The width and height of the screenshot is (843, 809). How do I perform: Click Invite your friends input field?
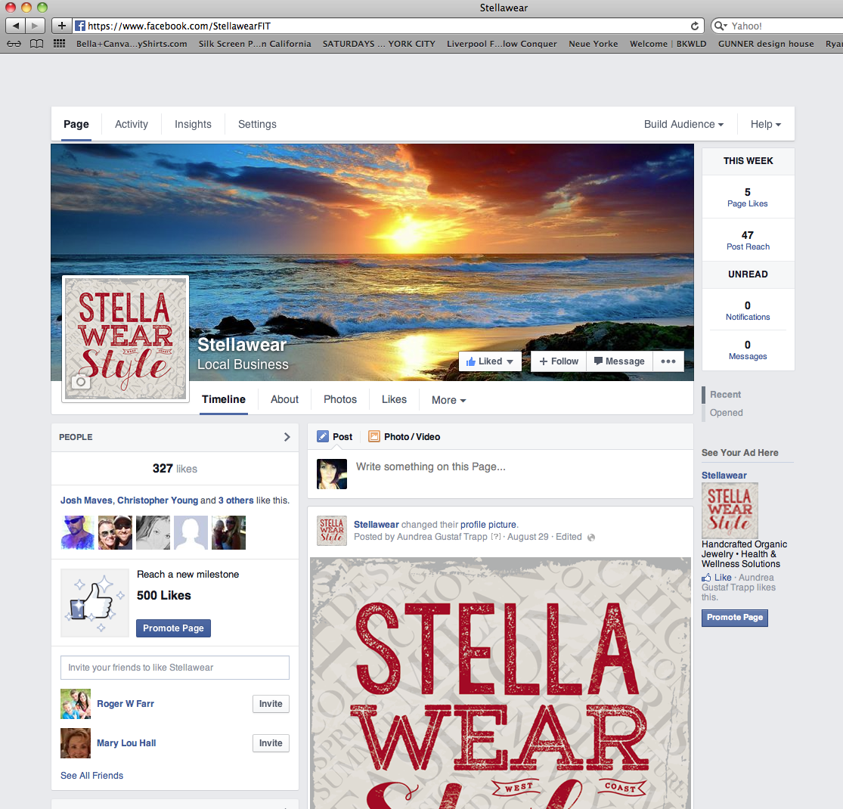pos(175,668)
